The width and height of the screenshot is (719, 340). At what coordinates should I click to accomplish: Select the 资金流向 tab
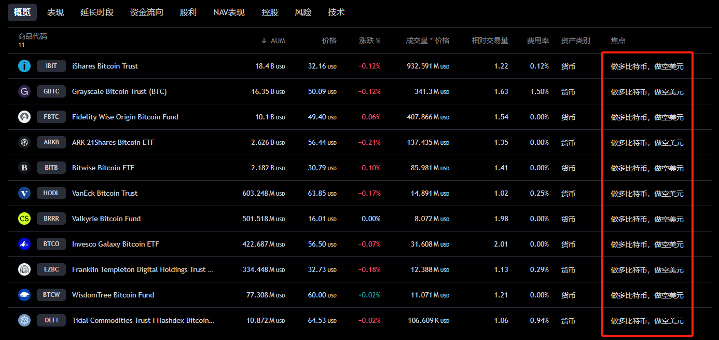pyautogui.click(x=147, y=12)
